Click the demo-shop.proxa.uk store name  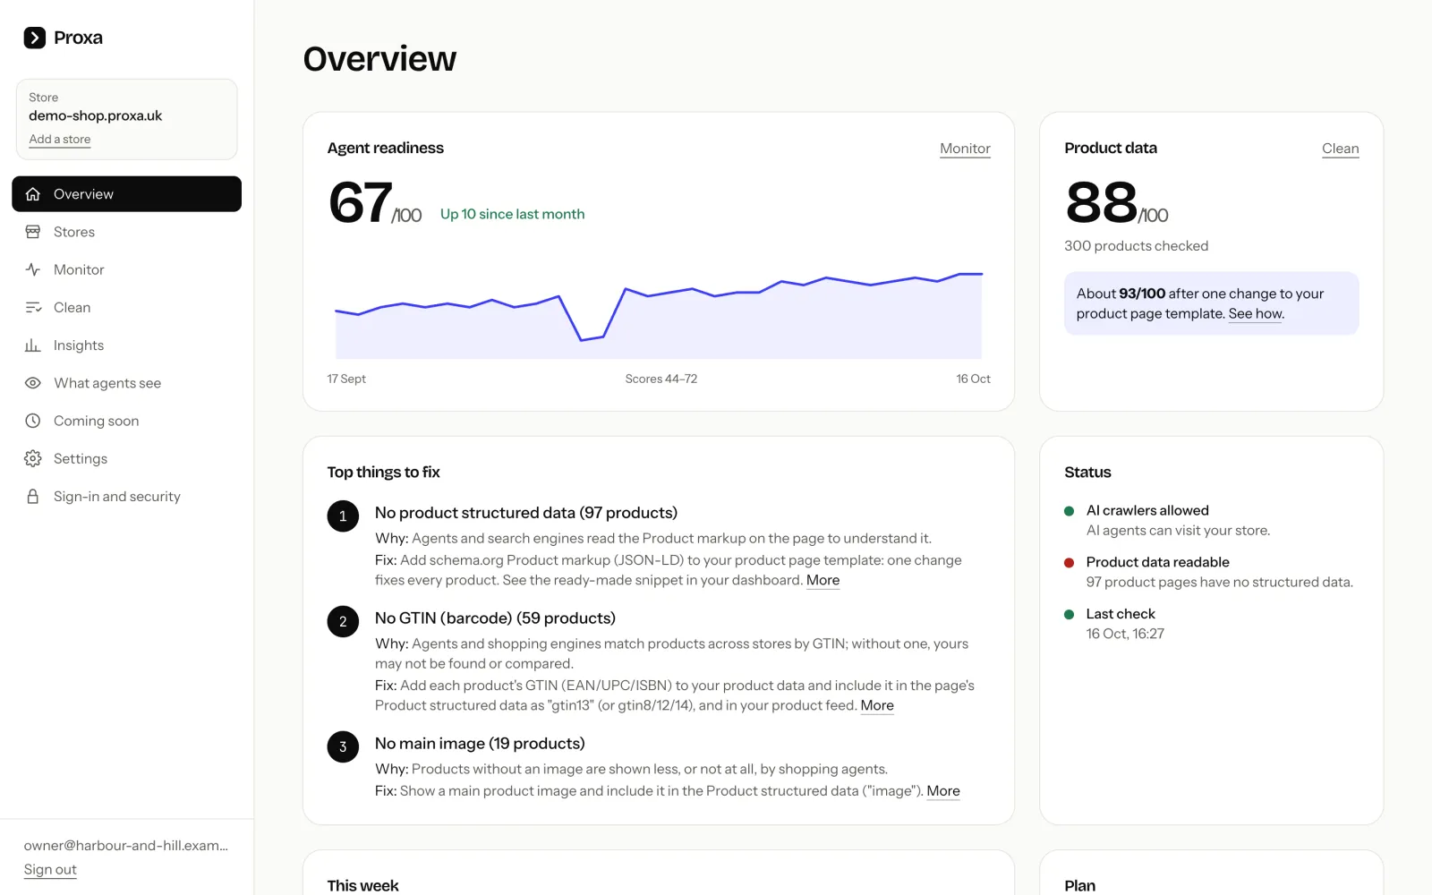click(96, 115)
